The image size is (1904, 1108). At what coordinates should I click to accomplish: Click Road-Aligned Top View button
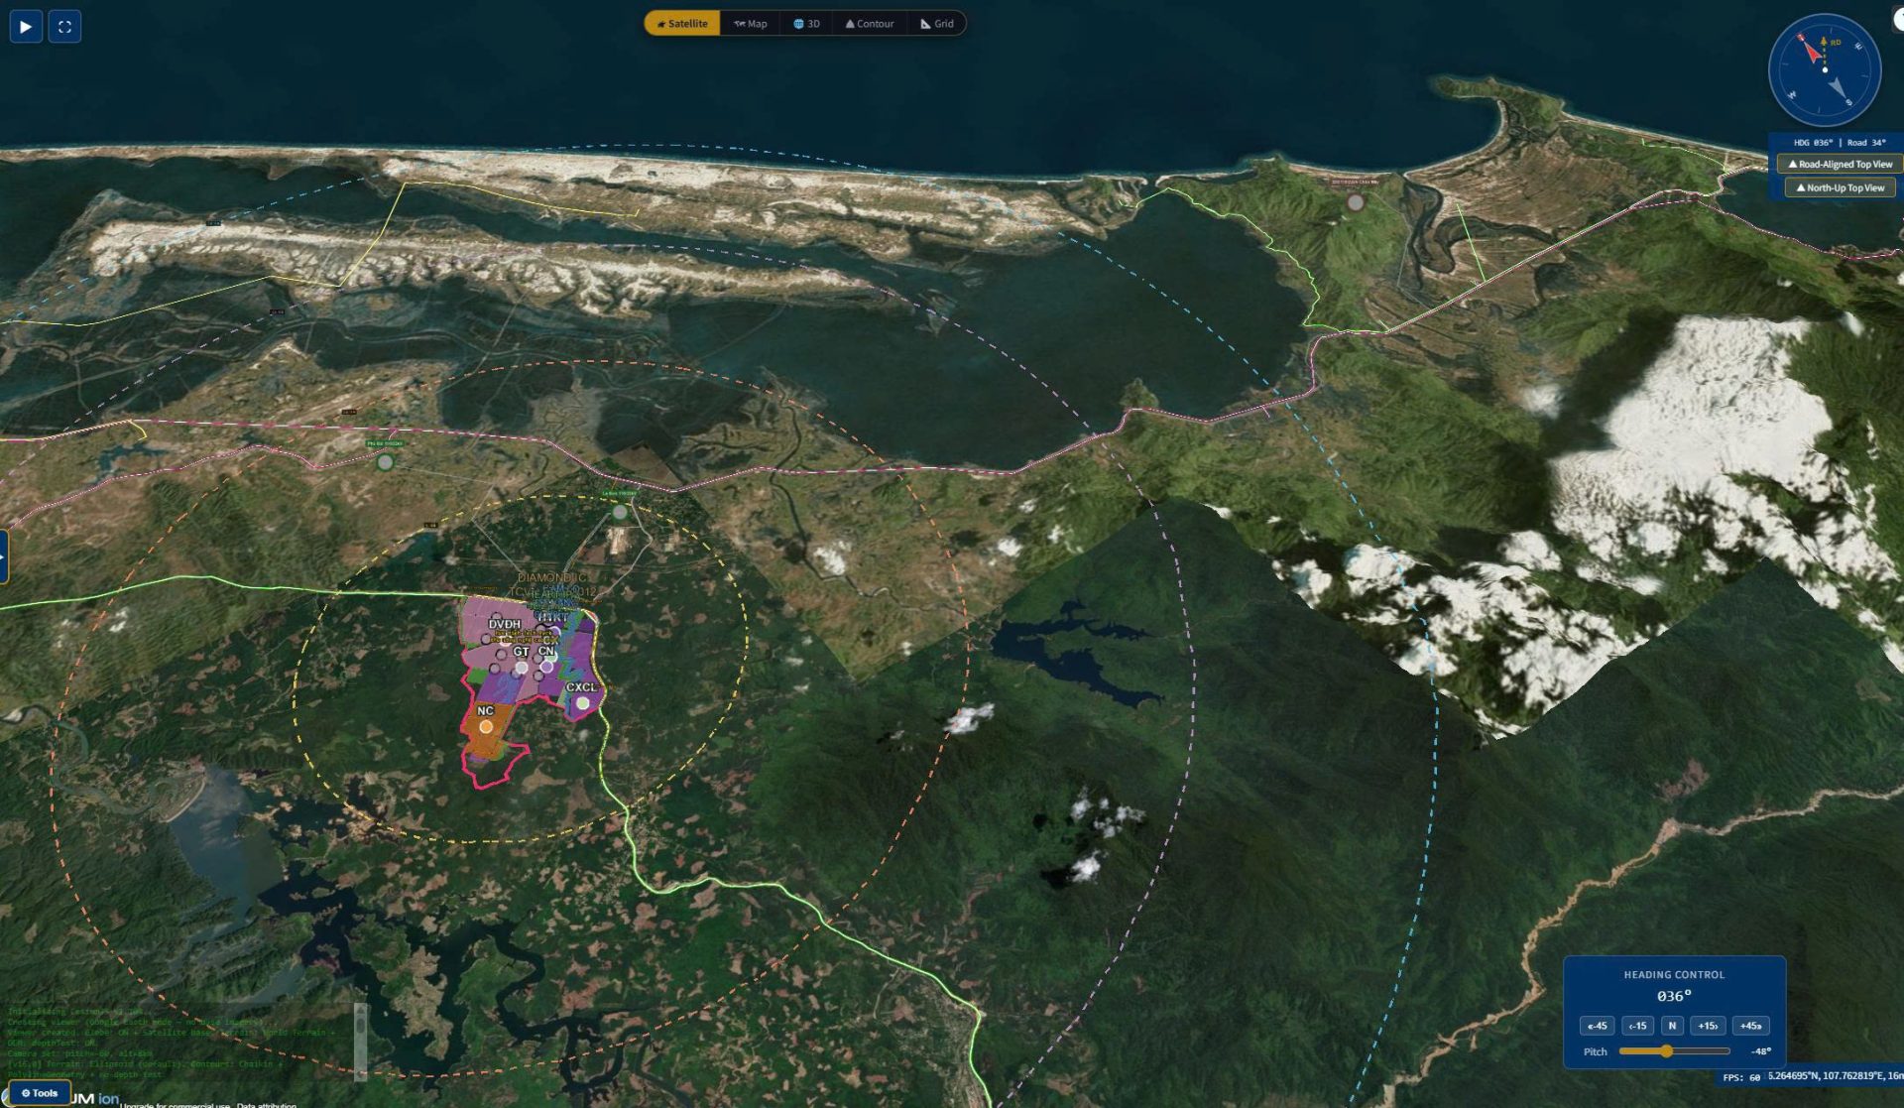point(1841,165)
